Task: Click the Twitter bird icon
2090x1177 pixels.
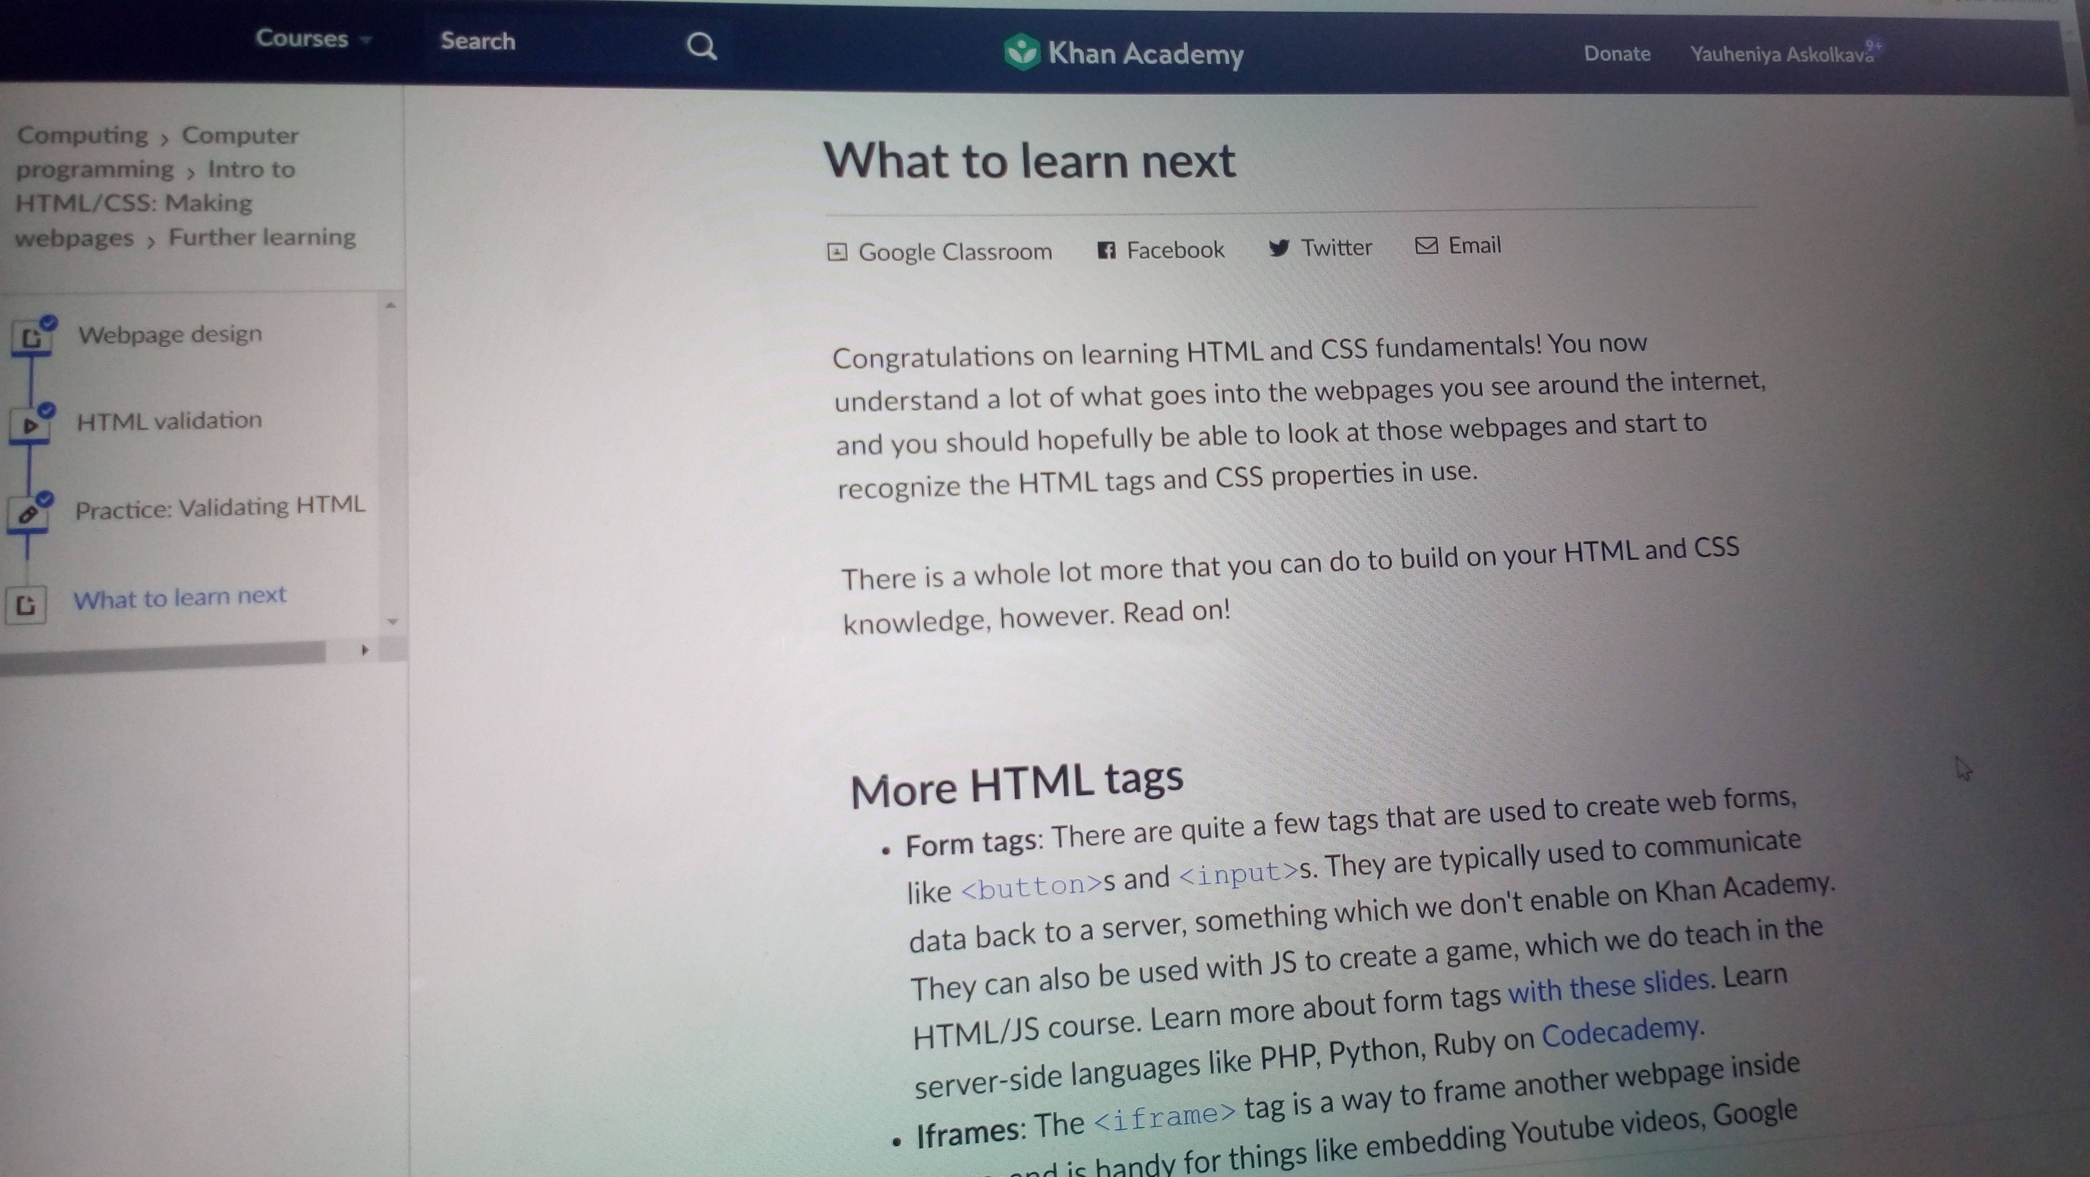Action: tap(1279, 247)
